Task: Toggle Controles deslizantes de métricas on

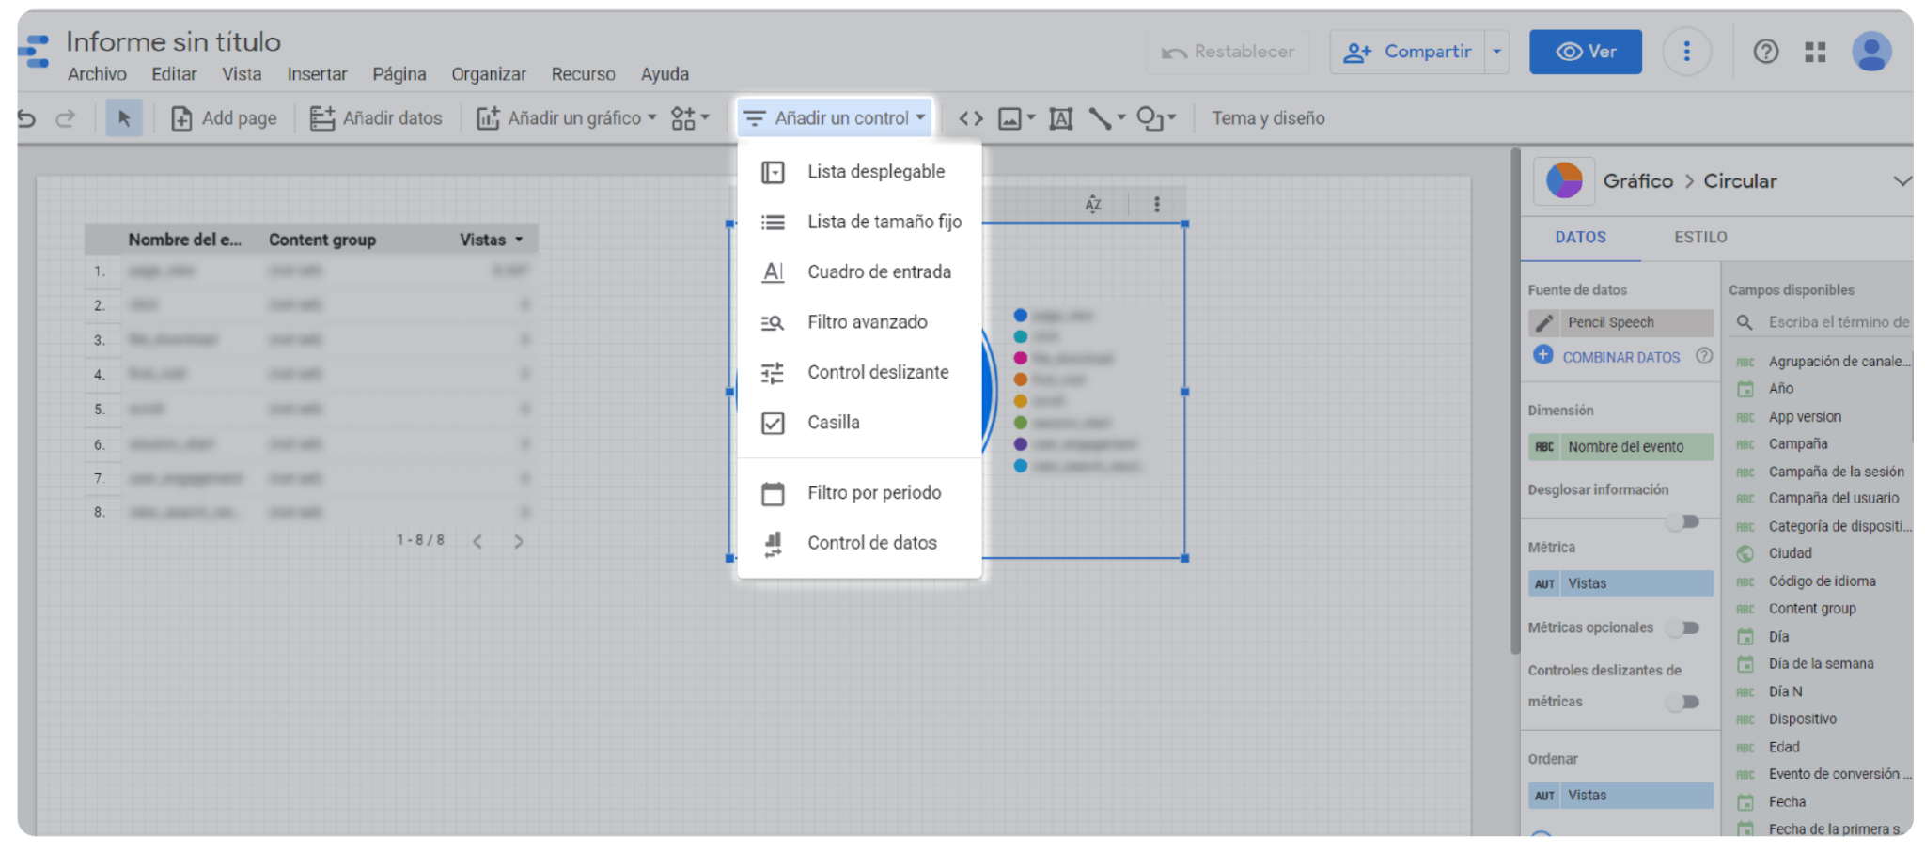Action: [1684, 702]
